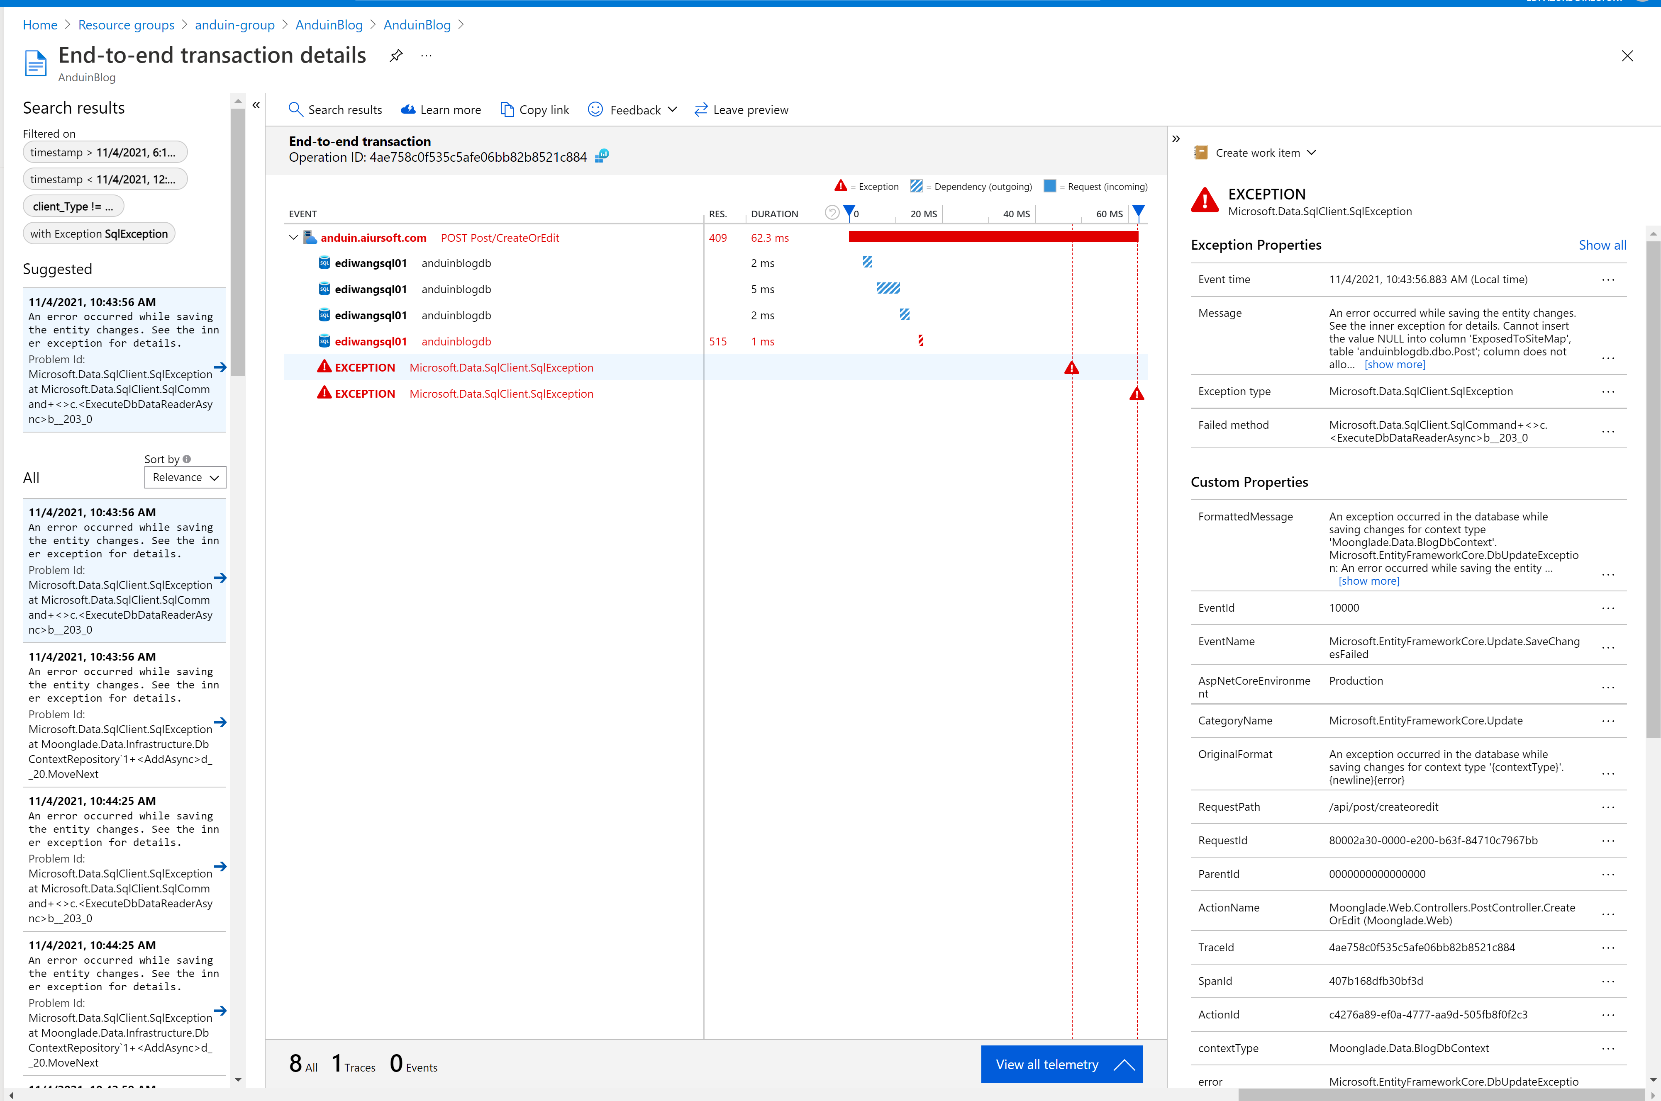Open the Create work item dropdown

[1255, 153]
